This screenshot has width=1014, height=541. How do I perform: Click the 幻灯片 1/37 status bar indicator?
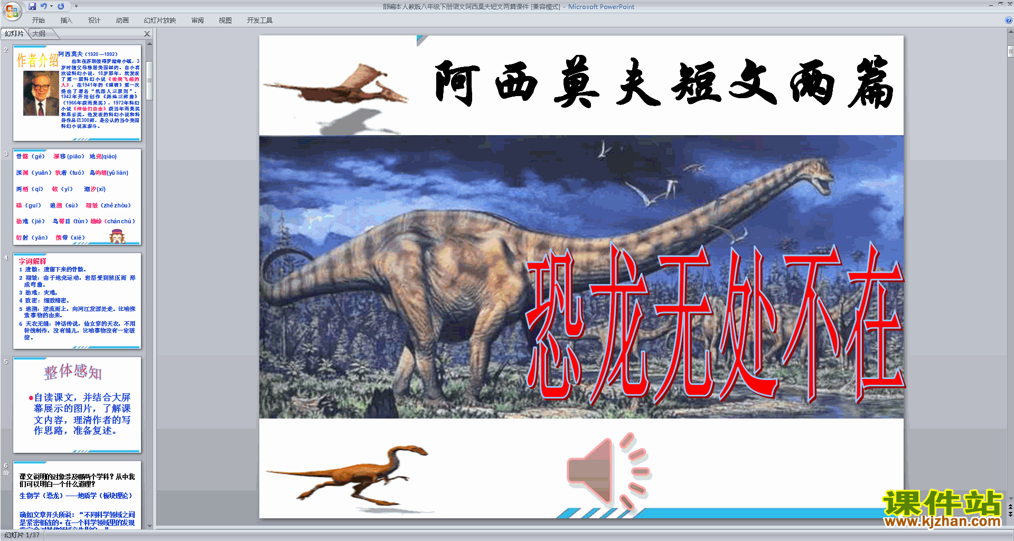(22, 535)
